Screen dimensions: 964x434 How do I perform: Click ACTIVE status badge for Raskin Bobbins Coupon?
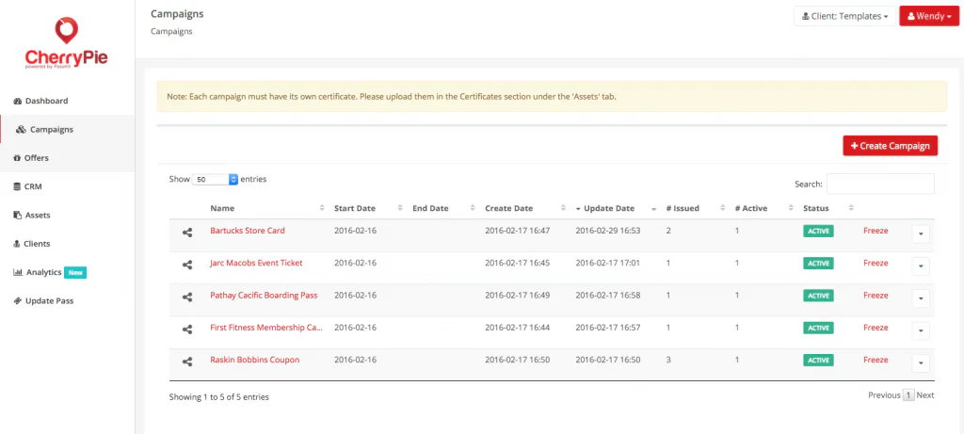[818, 361]
